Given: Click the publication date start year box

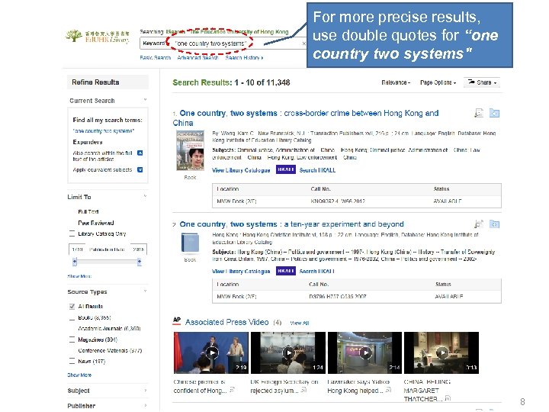Looking at the screenshot, I should 77,249.
